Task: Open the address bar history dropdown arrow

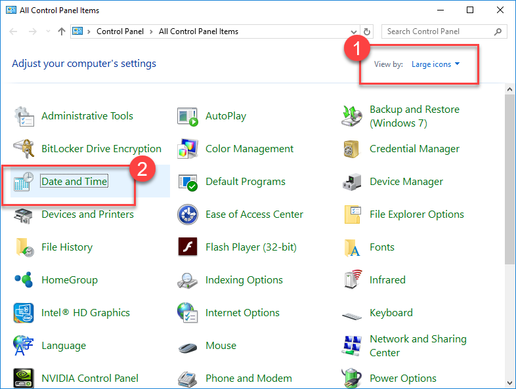Action: pos(355,31)
